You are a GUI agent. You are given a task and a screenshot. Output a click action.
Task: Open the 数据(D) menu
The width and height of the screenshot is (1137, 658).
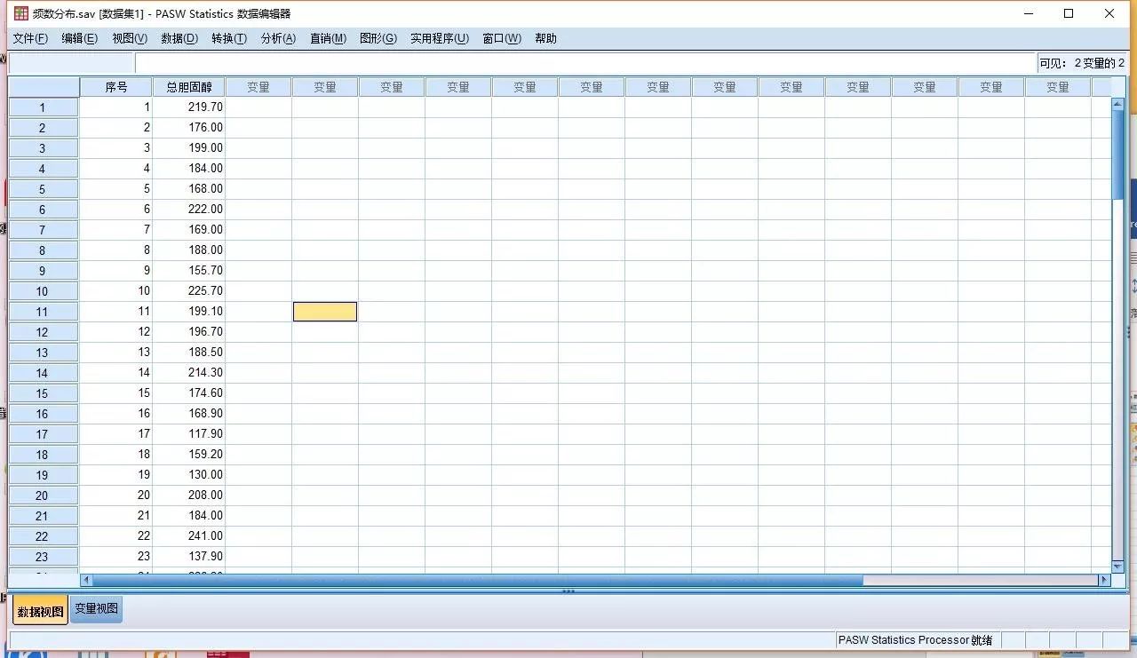tap(179, 38)
